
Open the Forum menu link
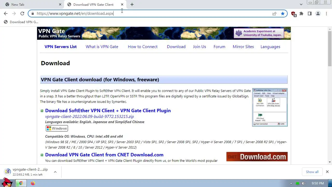[x=219, y=47]
